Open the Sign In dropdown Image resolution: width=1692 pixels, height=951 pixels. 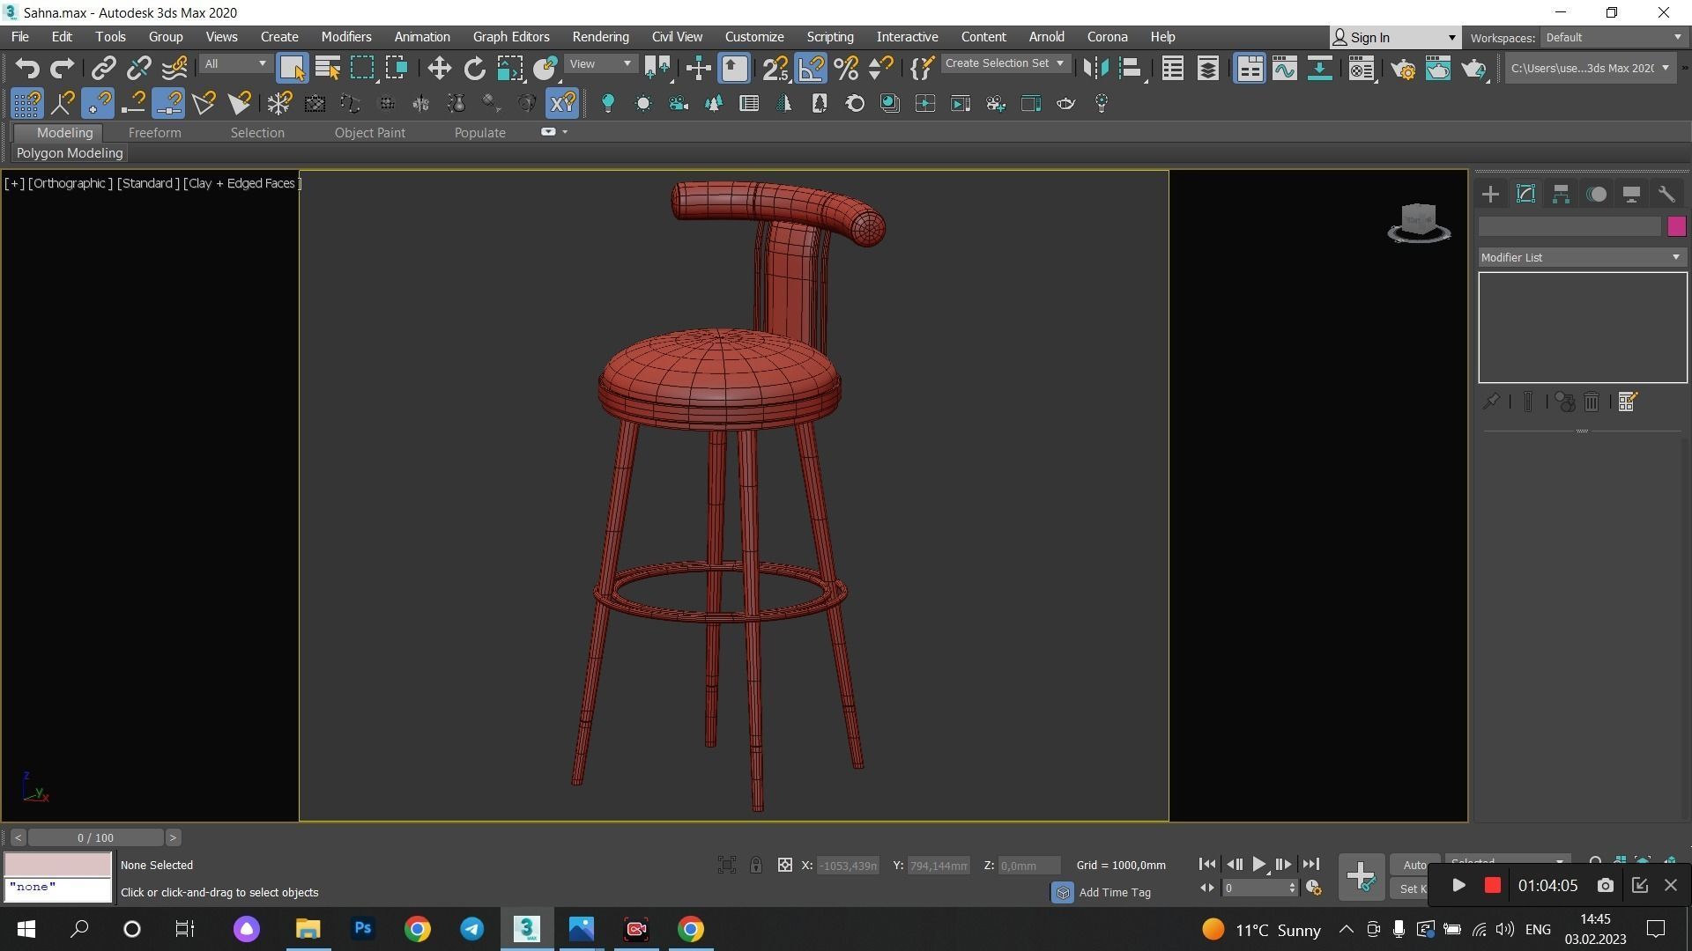1394,37
